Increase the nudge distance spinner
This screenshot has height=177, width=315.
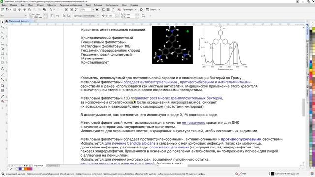[x=117, y=15]
